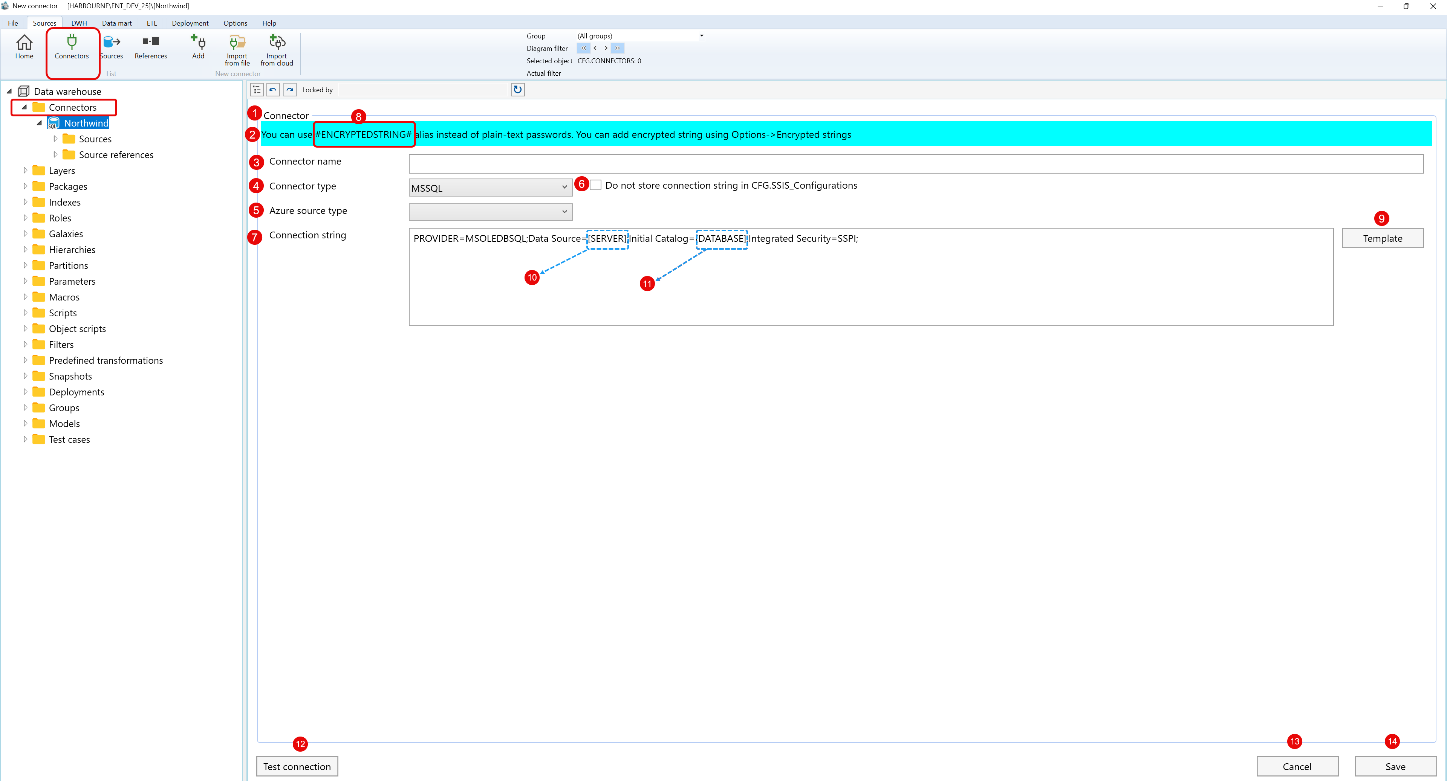Image resolution: width=1447 pixels, height=781 pixels.
Task: Select the Galaxies tree item
Action: 66,233
